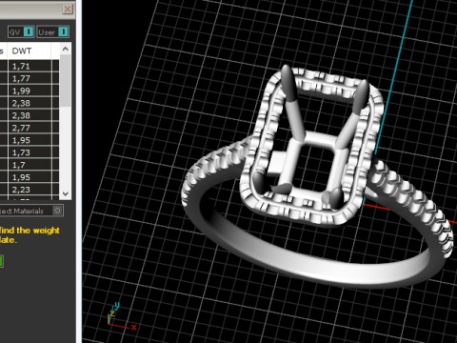Select the 1,77 DWT cell
457x343 pixels.
[x=30, y=78]
